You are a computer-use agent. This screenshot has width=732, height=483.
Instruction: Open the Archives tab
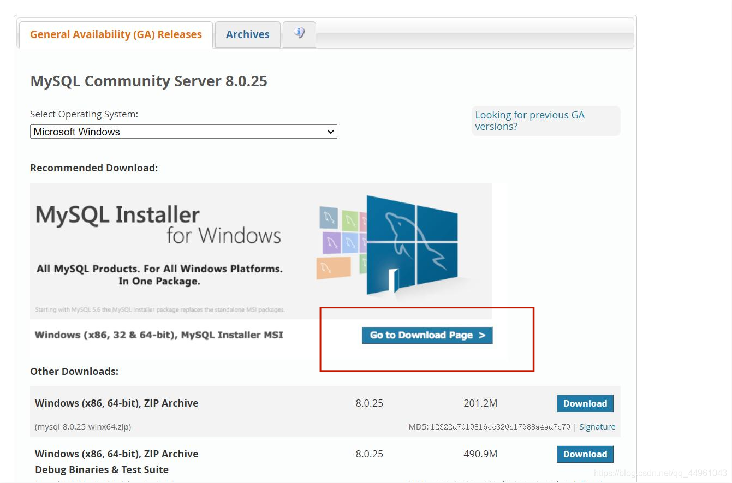(x=247, y=34)
